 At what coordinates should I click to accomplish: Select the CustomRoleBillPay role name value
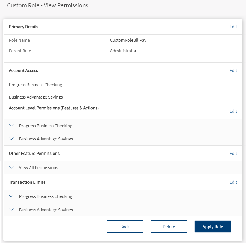coord(128,40)
